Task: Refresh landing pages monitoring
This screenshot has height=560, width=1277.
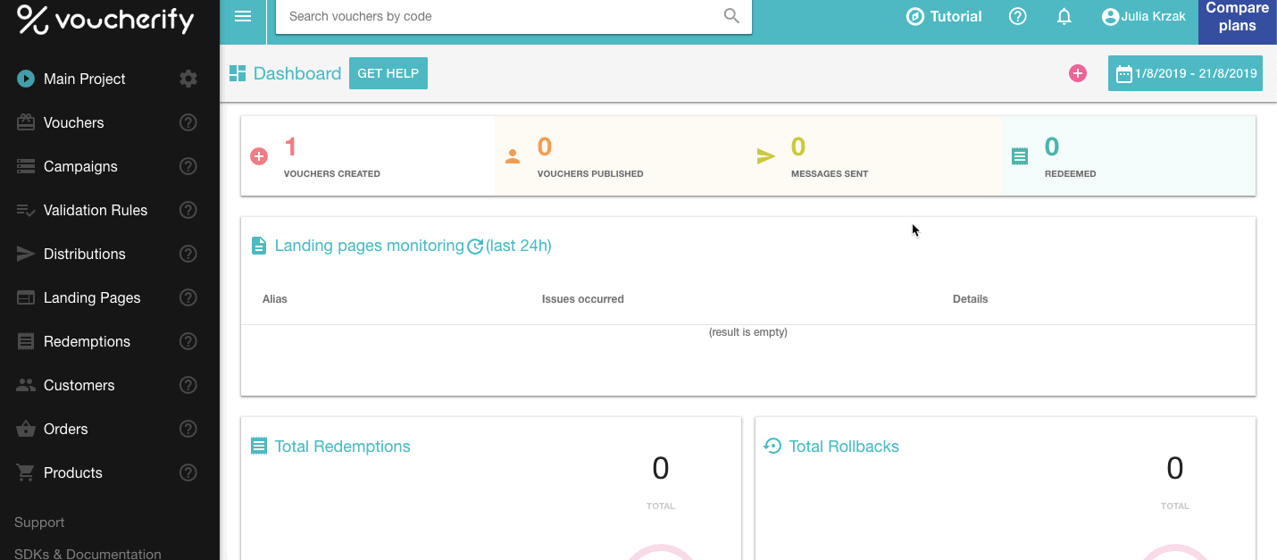Action: pos(475,247)
